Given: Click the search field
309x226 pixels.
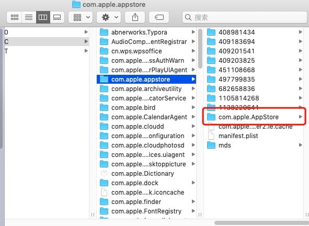Looking at the screenshot, I should click(244, 17).
